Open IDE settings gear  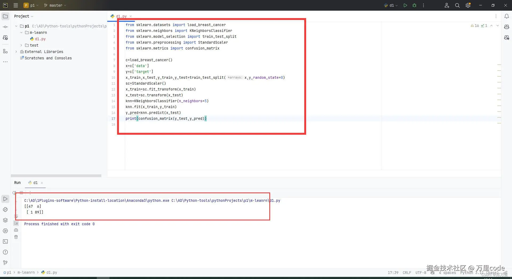[468, 5]
